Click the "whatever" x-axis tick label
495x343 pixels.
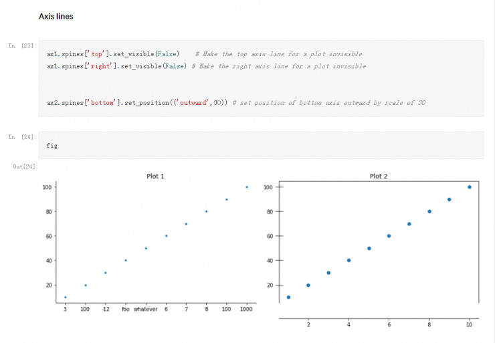[146, 310]
